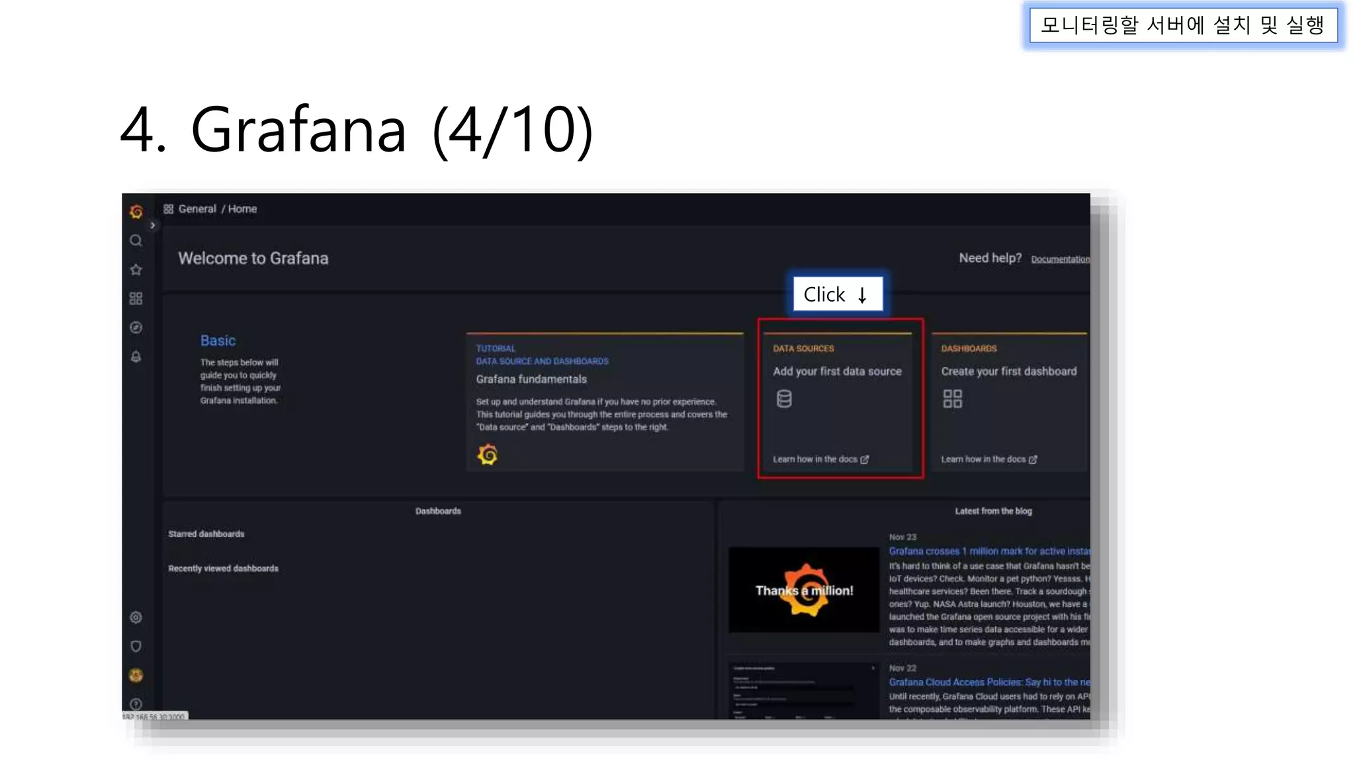Open Configuration via the gear icon
Image resolution: width=1355 pixels, height=762 pixels.
[x=136, y=617]
